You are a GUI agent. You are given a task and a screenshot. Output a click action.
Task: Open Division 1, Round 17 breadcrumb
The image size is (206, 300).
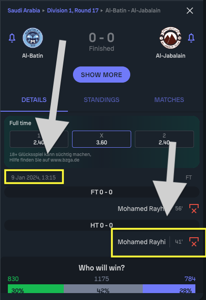tap(73, 10)
